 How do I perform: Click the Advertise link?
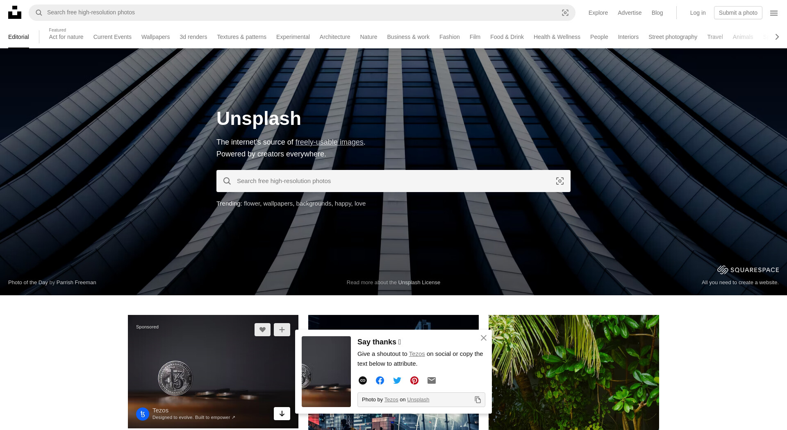point(630,13)
